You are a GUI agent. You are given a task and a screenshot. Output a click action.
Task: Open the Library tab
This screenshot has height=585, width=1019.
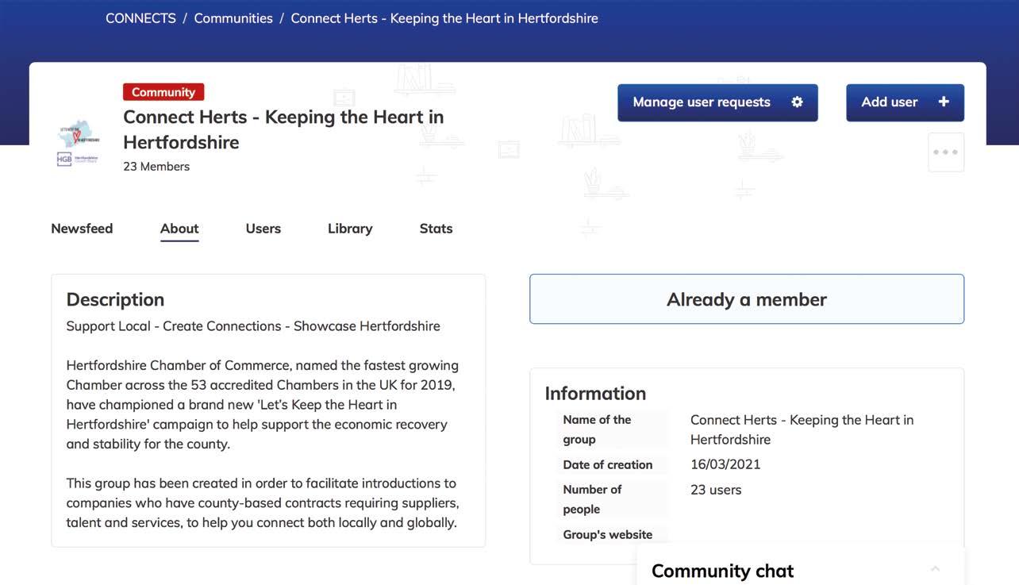(350, 229)
